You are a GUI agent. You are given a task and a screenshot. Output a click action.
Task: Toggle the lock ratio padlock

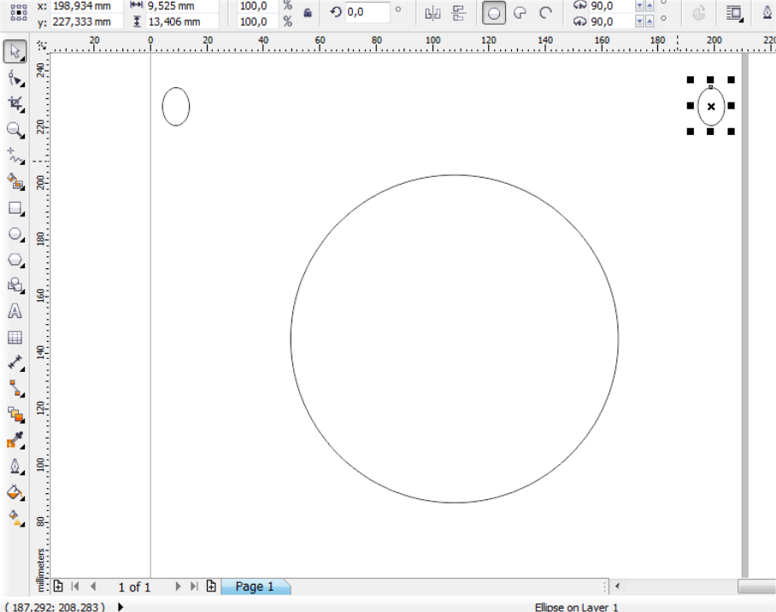point(309,14)
